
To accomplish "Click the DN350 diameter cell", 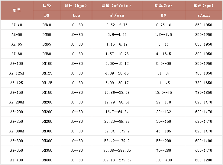I will 47,151.
